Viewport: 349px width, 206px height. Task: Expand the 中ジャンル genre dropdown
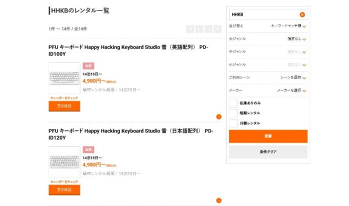[268, 52]
